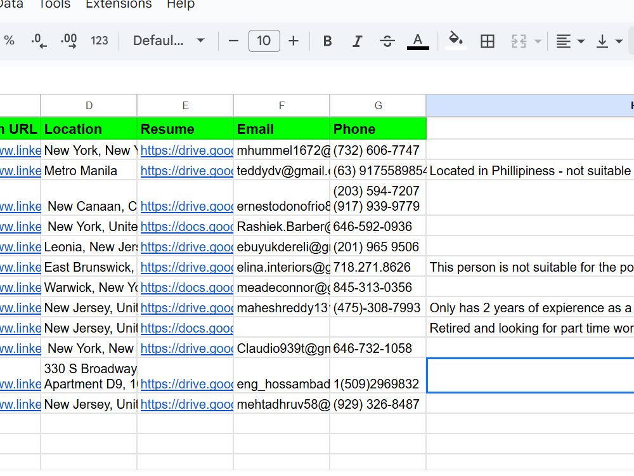Open the Tools menu
Viewport: 634px width, 476px height.
[55, 4]
